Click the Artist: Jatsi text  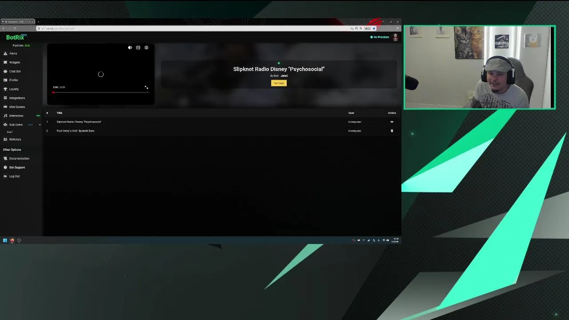(x=279, y=76)
